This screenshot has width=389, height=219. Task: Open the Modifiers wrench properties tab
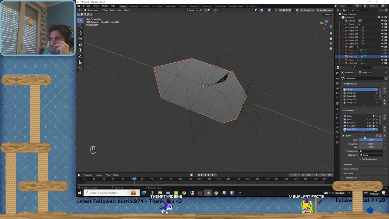pos(337,114)
